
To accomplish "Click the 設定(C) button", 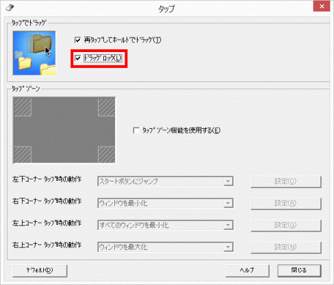I will point(286,182).
